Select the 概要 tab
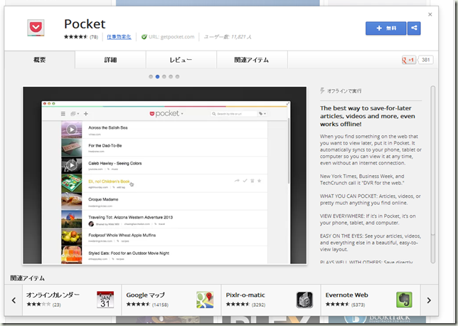This screenshot has height=326, width=458. click(x=39, y=60)
